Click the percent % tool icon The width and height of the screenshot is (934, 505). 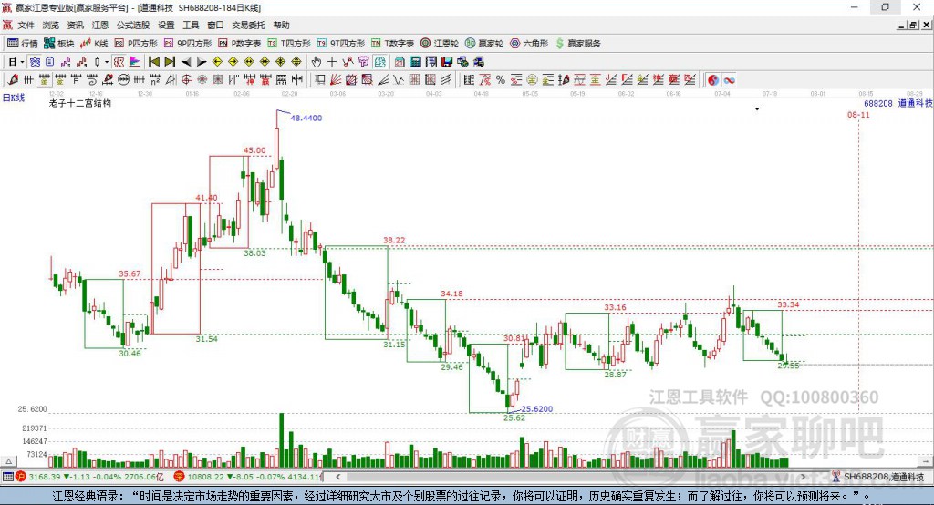click(x=501, y=79)
